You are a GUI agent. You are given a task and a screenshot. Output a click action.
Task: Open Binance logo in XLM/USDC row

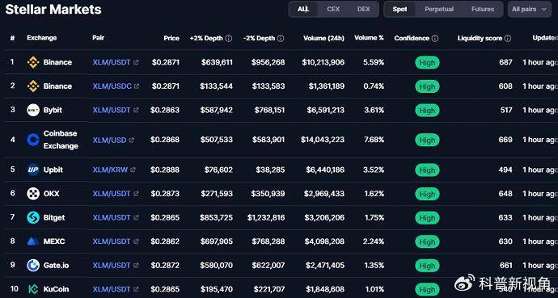(33, 86)
